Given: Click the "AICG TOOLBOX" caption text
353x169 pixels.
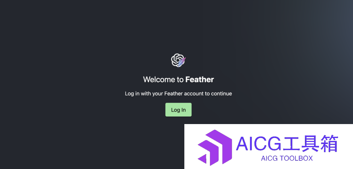Looking at the screenshot, I should pos(287,159).
